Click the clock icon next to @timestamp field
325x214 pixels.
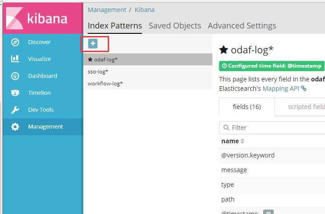268,212
